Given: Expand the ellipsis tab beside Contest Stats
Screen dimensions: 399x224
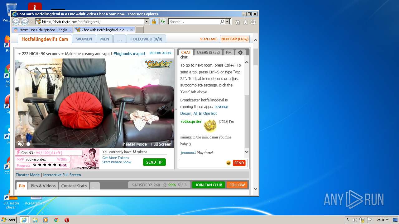Looking at the screenshot, I should point(95,186).
